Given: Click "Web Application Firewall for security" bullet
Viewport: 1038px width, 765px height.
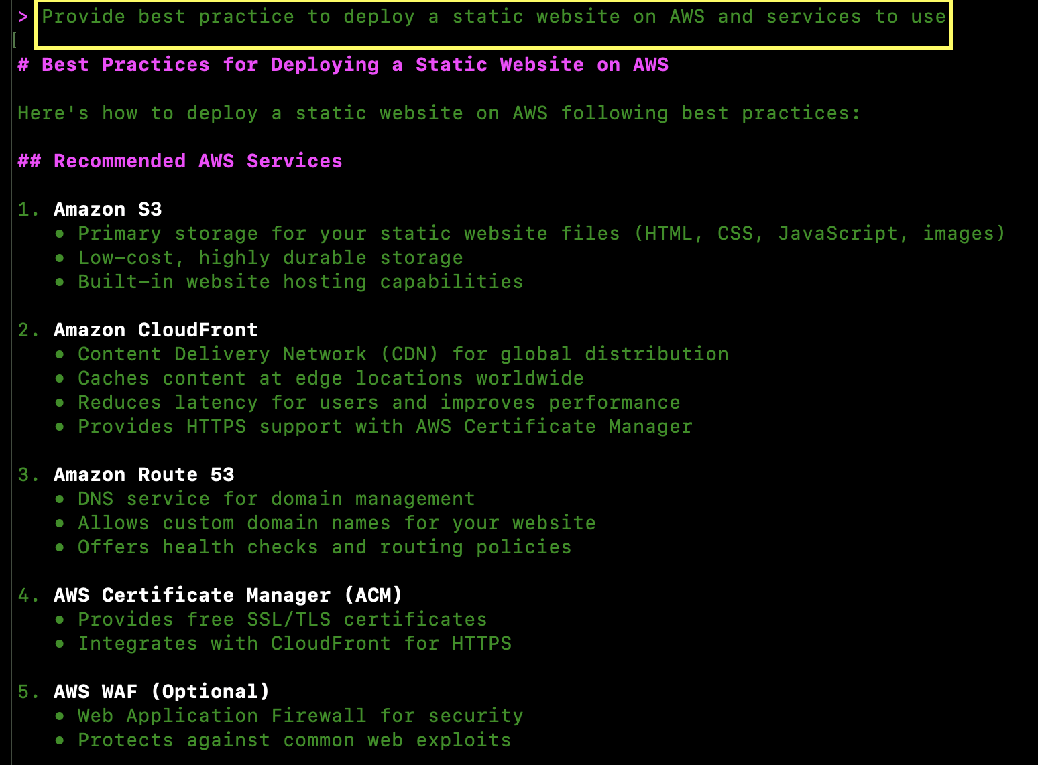Looking at the screenshot, I should [300, 716].
